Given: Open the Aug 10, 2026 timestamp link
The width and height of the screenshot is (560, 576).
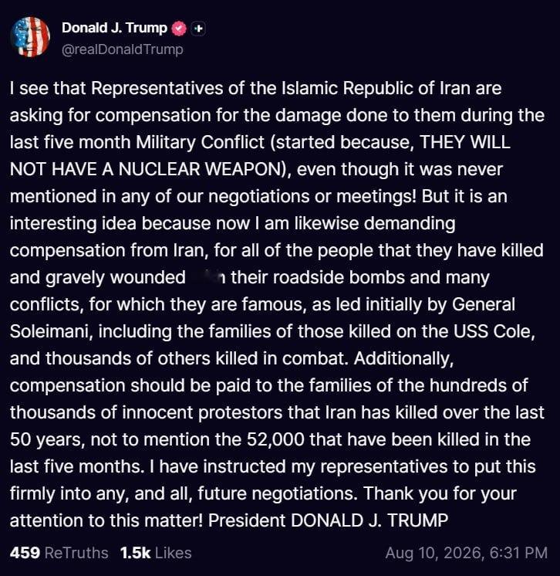Looking at the screenshot, I should [x=467, y=553].
